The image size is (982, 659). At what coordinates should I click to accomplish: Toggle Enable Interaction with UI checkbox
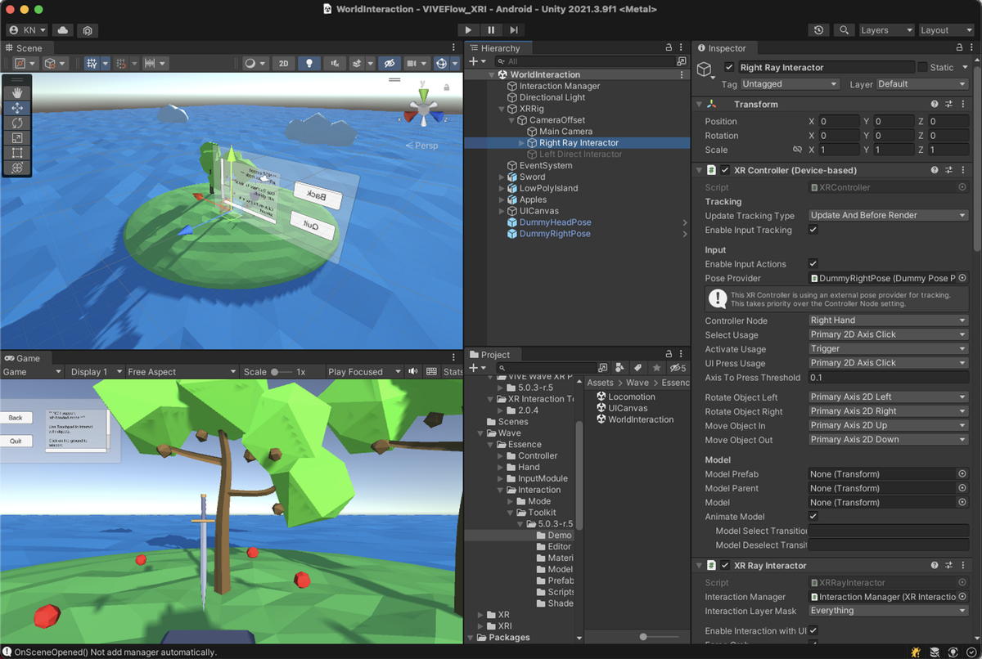813,630
